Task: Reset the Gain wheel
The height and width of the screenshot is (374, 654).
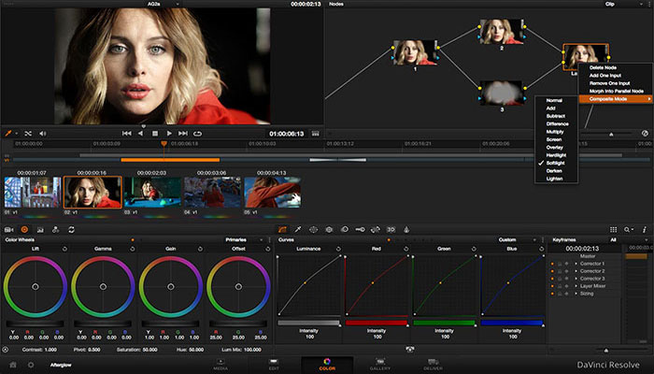Action: tap(200, 249)
